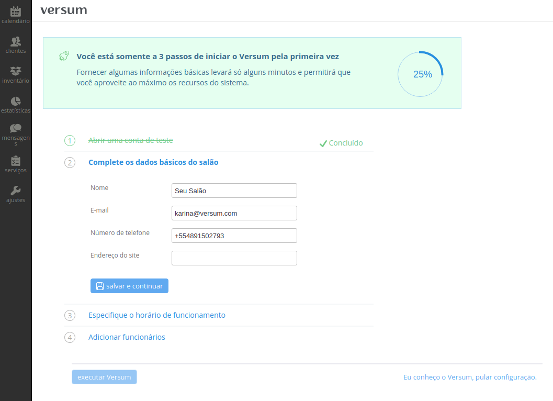
Task: Collapse 'Complete os dados básicos do salão'
Action: tap(153, 162)
